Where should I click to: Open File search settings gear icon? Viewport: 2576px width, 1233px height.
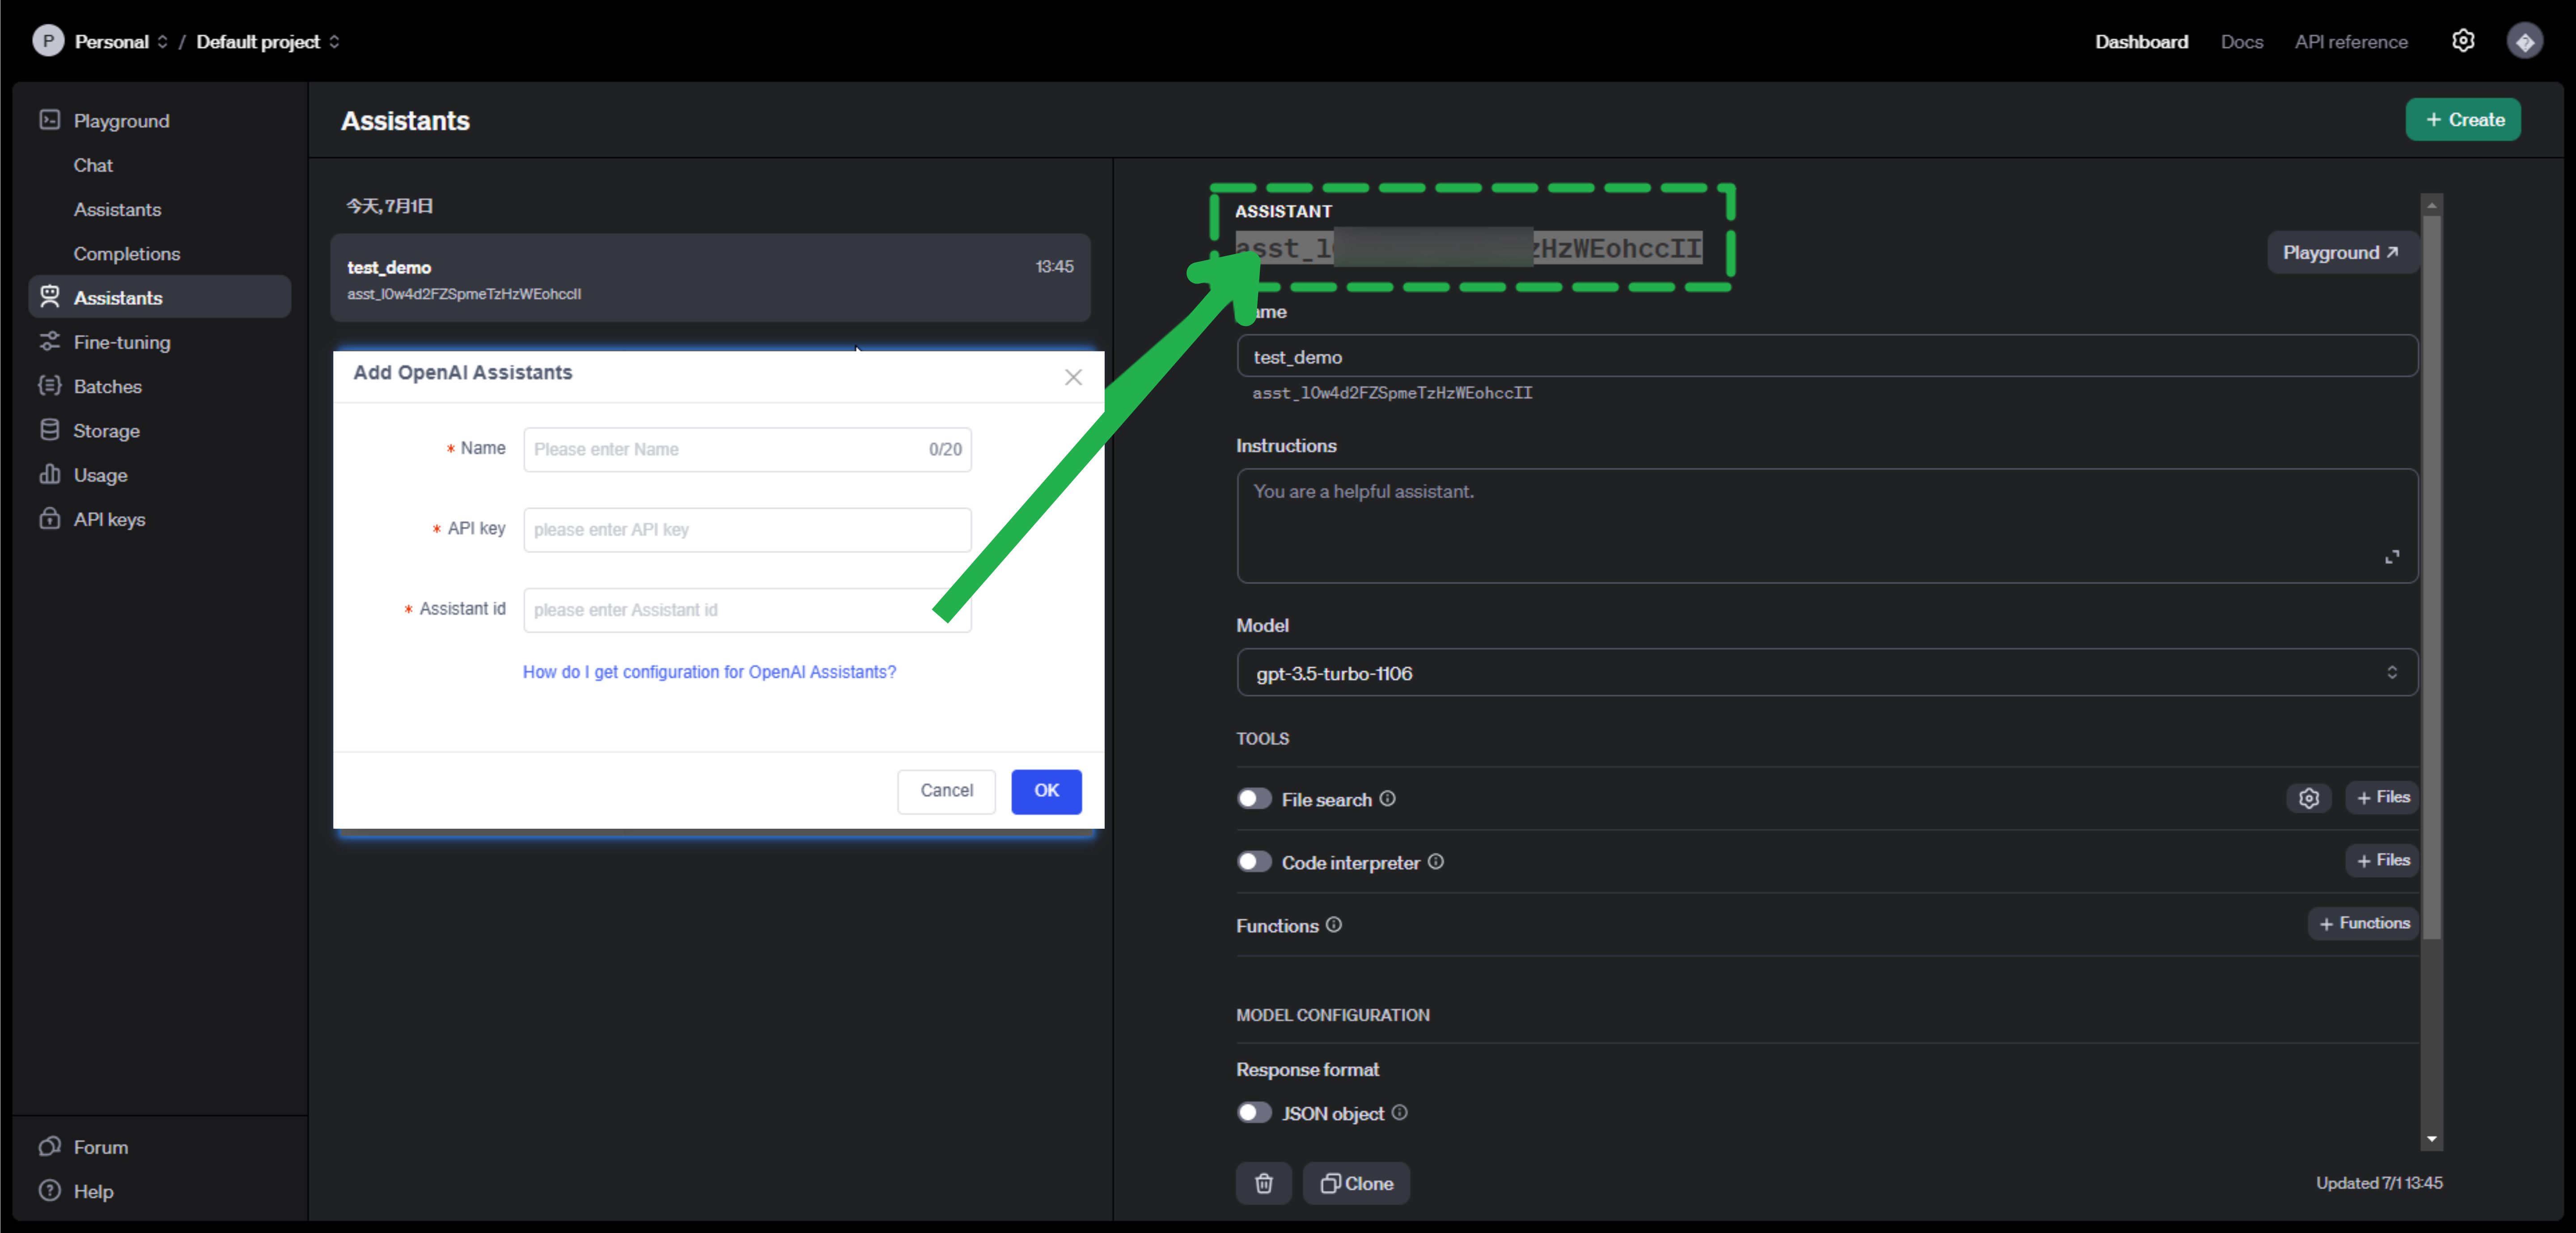pyautogui.click(x=2308, y=798)
